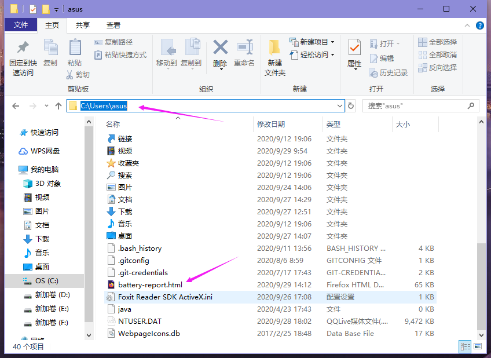491x358 pixels.
Task: Click the Refresh button
Action: 351,106
